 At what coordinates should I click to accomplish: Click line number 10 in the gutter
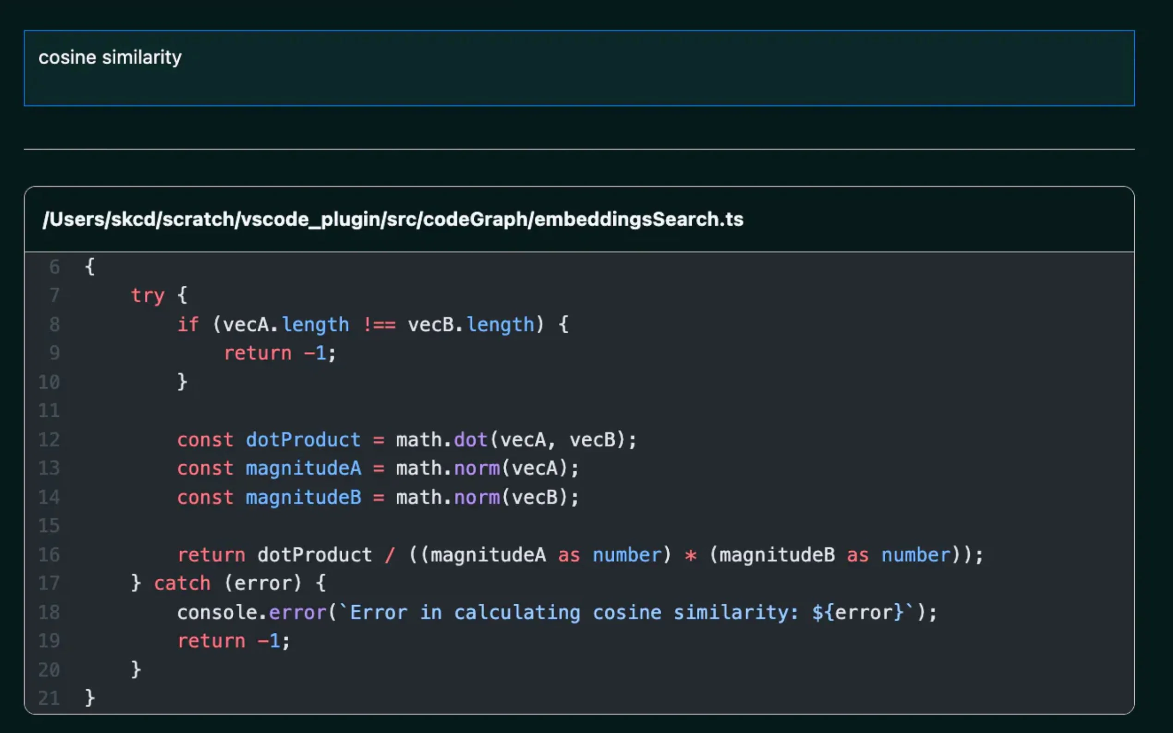[x=49, y=382]
